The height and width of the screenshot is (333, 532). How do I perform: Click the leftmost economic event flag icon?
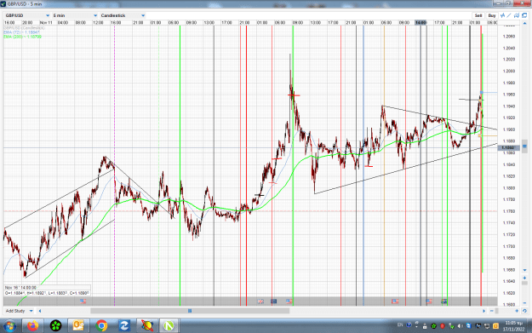(x=83, y=301)
